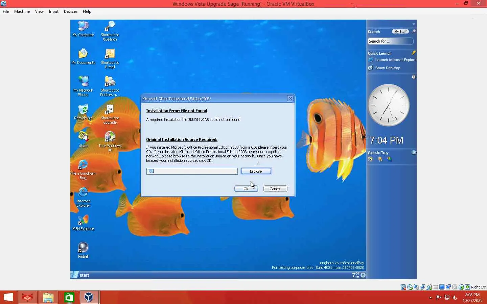
Task: Launch Internet Explorer from Quick Launch
Action: click(392, 60)
